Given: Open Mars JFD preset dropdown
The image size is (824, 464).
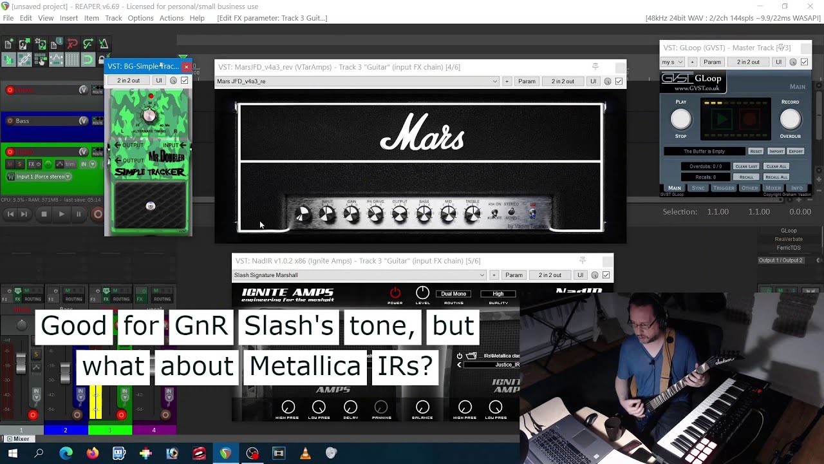Looking at the screenshot, I should pyautogui.click(x=357, y=81).
